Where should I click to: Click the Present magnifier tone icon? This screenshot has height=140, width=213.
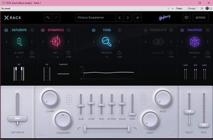click(x=106, y=42)
